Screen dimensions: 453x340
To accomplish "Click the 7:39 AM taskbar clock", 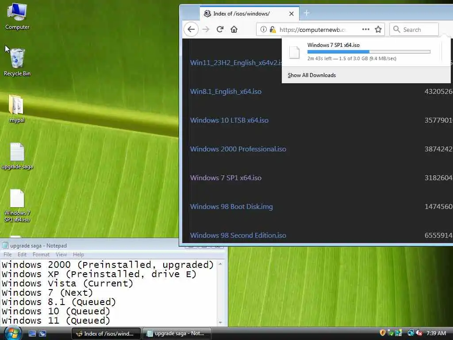I will coord(436,333).
